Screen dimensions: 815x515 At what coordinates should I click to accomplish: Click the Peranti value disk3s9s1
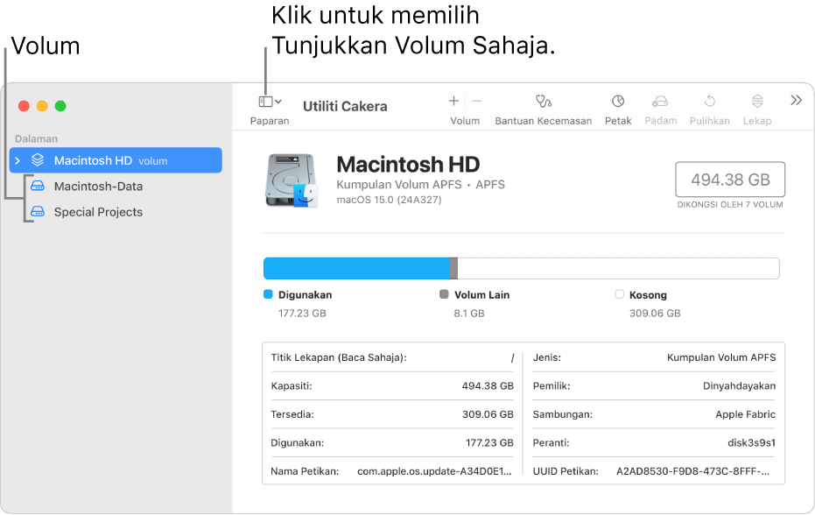click(x=751, y=442)
